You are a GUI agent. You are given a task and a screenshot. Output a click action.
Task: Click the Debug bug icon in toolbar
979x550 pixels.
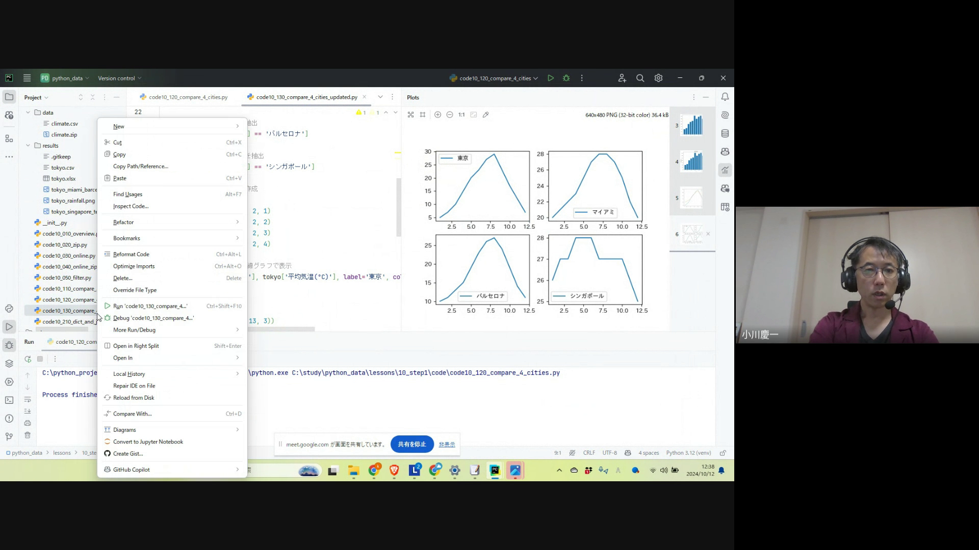(566, 78)
